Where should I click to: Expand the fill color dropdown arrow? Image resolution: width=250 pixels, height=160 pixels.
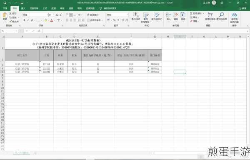click(48, 20)
